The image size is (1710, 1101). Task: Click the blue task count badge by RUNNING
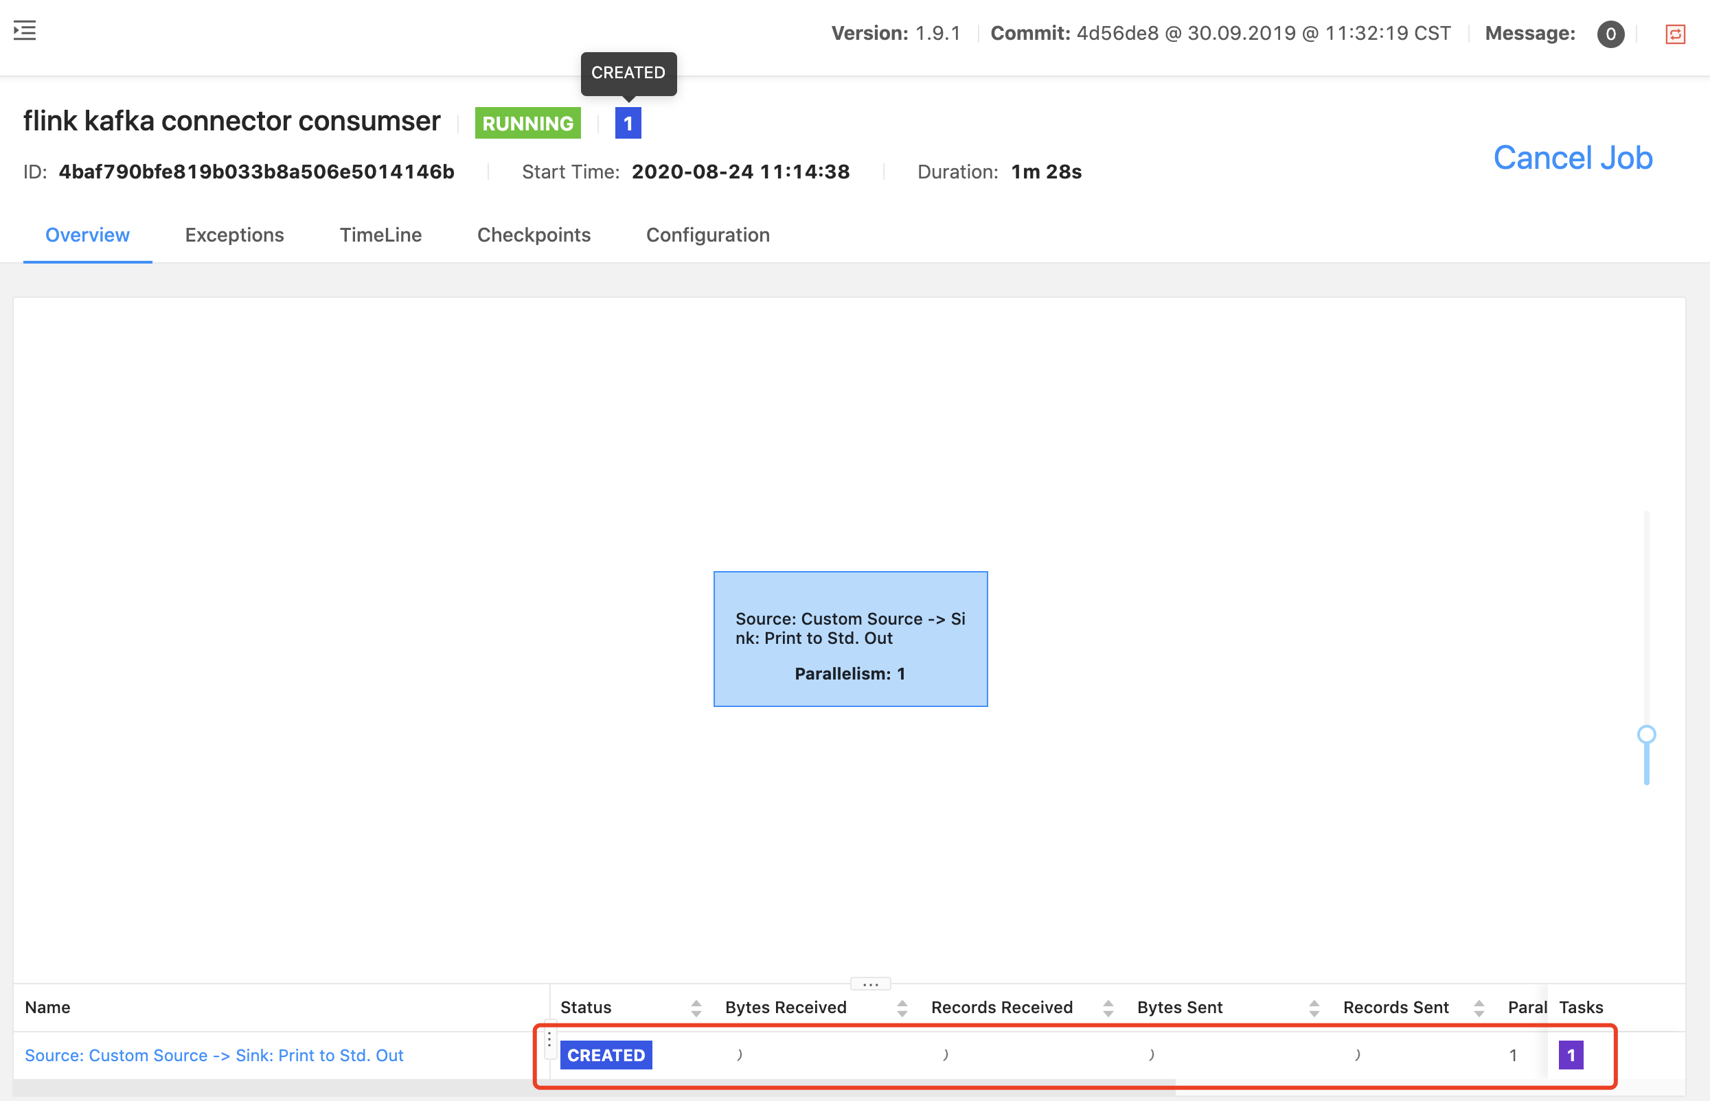click(627, 123)
